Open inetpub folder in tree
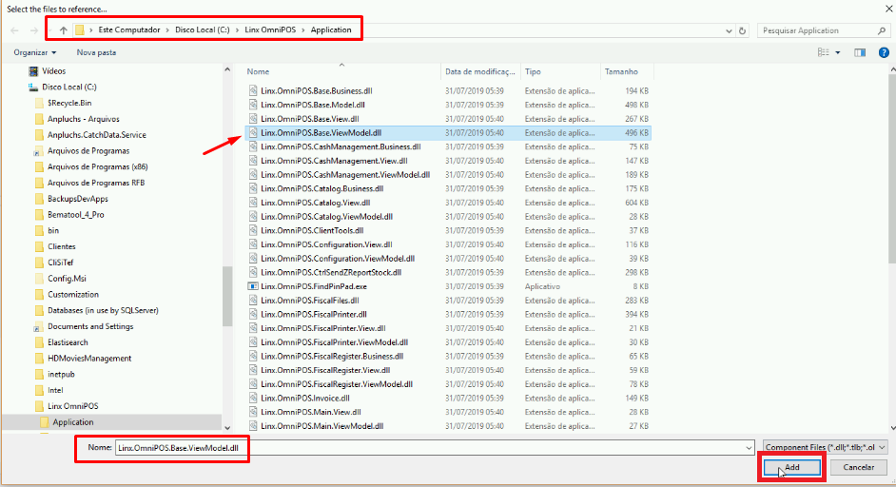The width and height of the screenshot is (896, 487). 61,375
